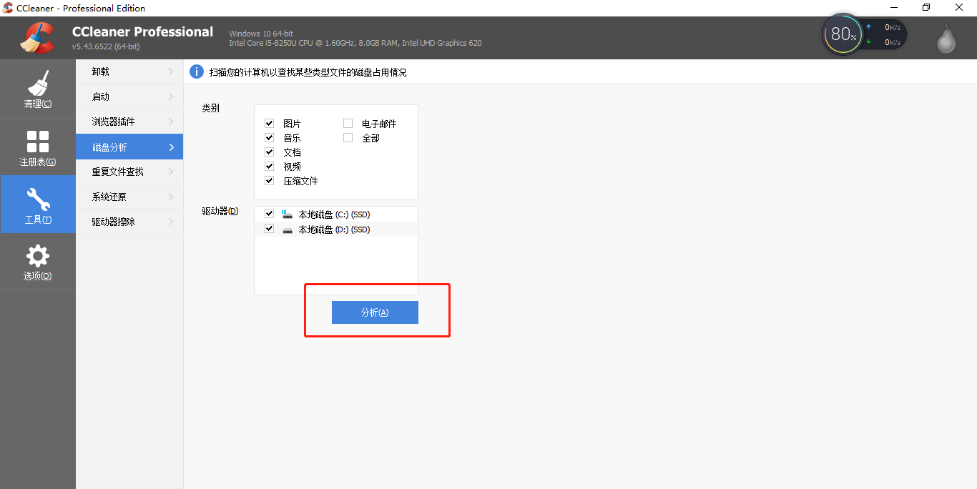Expand the 驱动器擦除 chevron arrow

(171, 222)
